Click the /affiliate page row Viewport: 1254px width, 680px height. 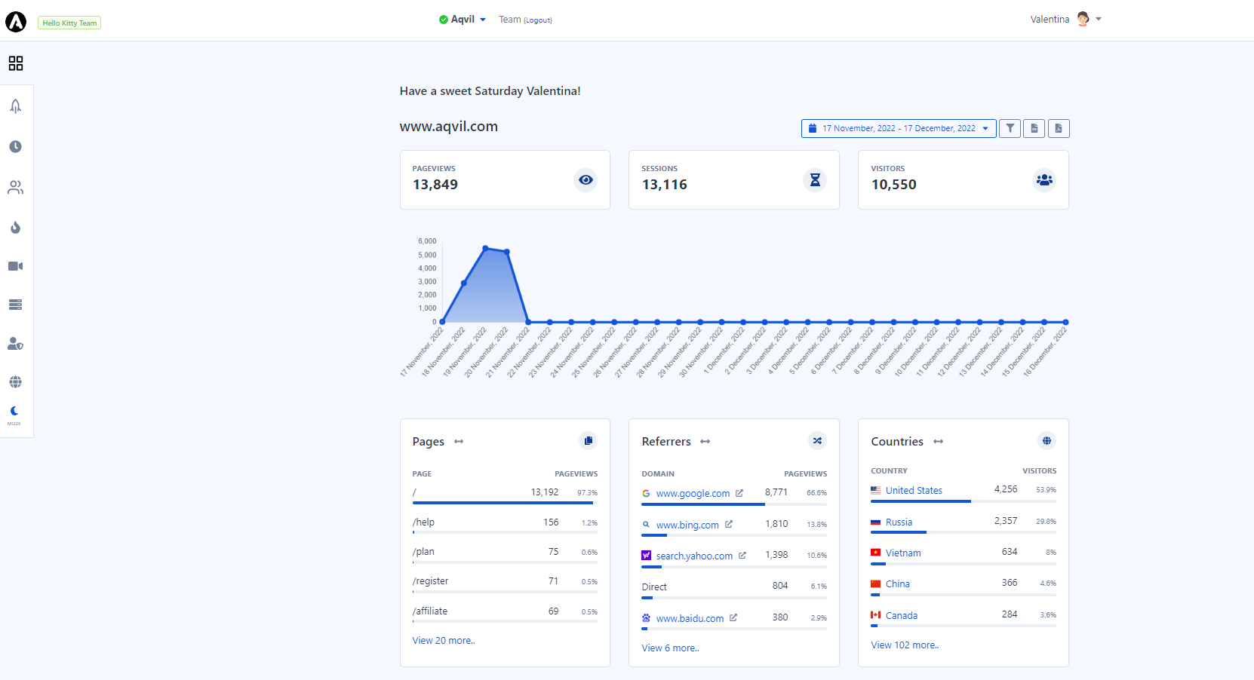(x=505, y=614)
